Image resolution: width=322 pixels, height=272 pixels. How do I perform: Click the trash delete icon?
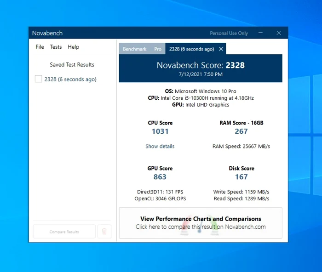click(104, 232)
